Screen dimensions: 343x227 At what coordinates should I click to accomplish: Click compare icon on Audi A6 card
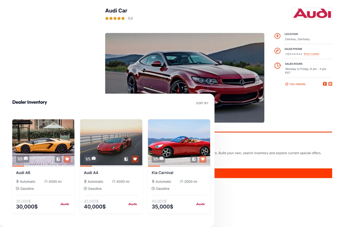click(58, 159)
